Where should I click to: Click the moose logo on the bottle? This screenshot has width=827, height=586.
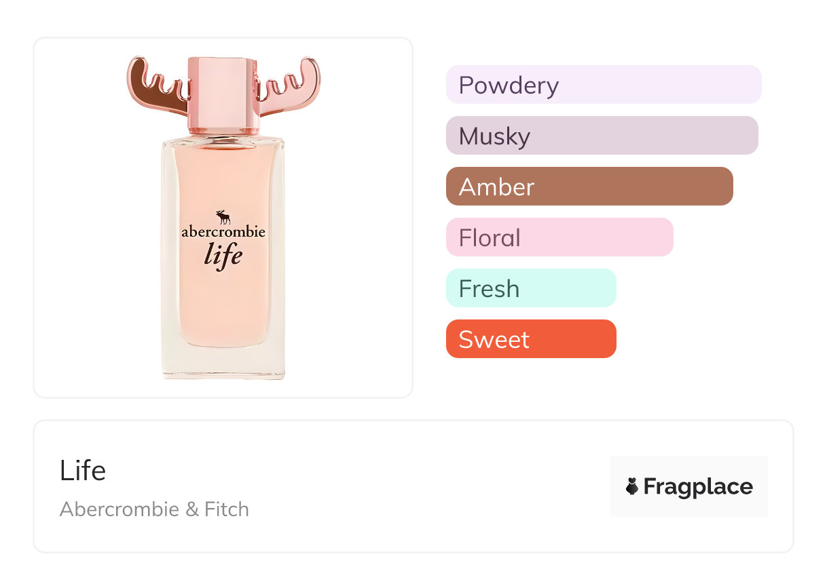pyautogui.click(x=223, y=217)
